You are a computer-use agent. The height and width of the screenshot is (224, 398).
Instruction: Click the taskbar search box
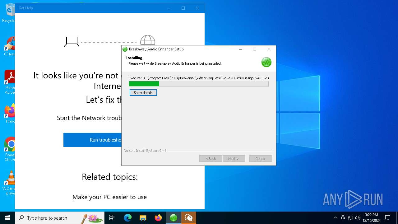(x=60, y=218)
